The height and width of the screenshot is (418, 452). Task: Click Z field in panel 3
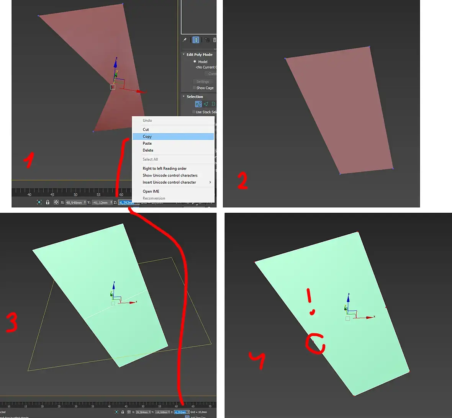click(x=181, y=412)
